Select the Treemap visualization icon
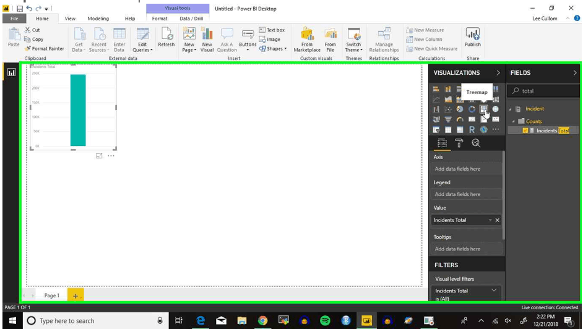Viewport: 583px width, 329px height. tap(484, 109)
